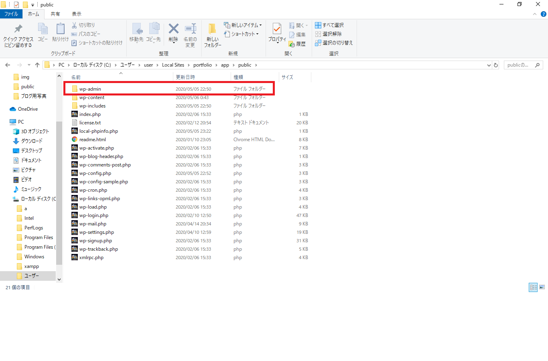Click the Cut (切り取り) scissors command
This screenshot has height=361, width=548.
[83, 25]
